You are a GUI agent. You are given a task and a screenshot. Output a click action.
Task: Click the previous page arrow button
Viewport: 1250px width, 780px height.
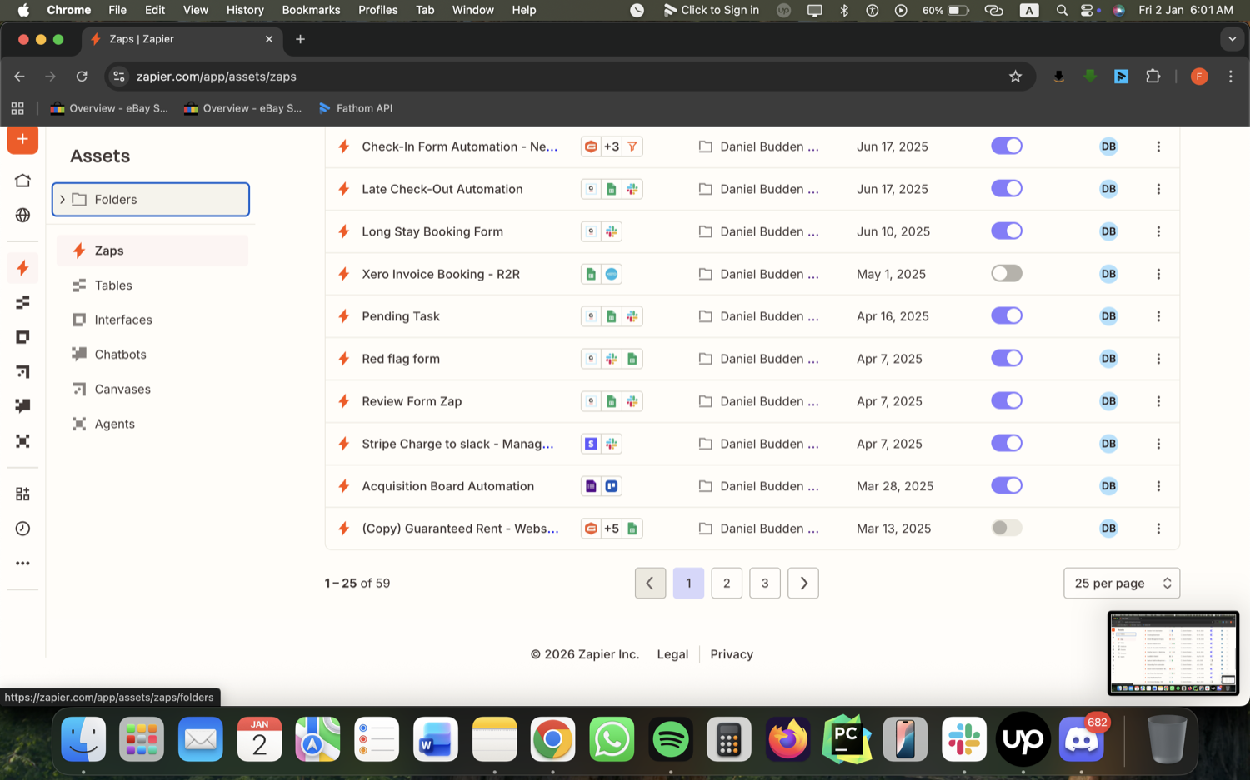point(650,584)
